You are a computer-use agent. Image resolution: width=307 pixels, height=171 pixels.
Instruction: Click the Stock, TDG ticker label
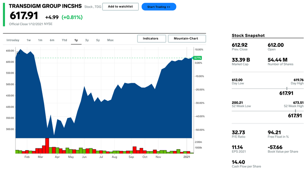(93, 7)
